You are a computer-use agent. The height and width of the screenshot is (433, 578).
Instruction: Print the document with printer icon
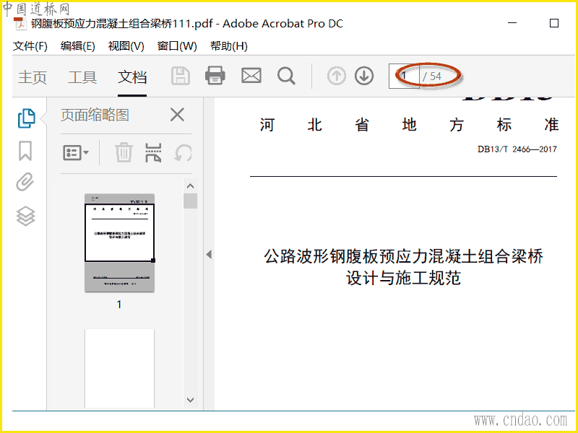tap(215, 76)
